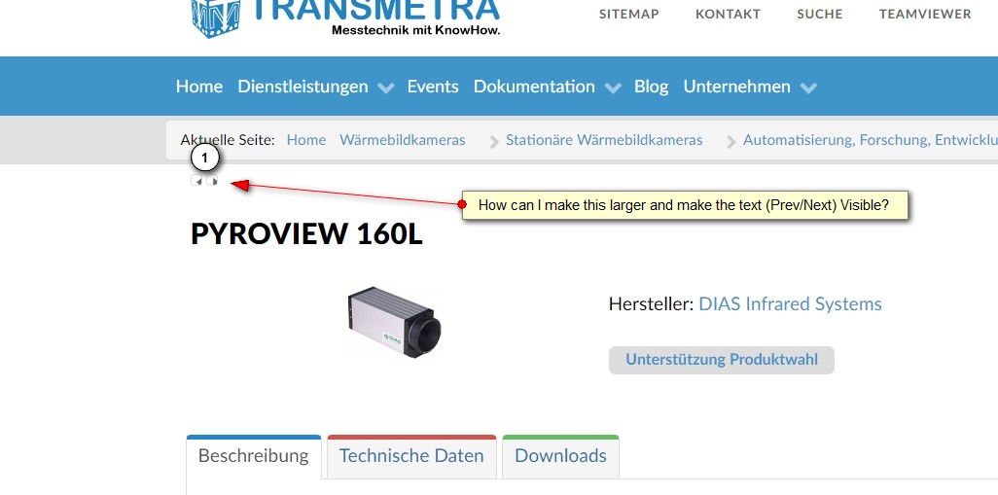
Task: Click the Unterstützung Produktwahl button
Action: click(721, 360)
